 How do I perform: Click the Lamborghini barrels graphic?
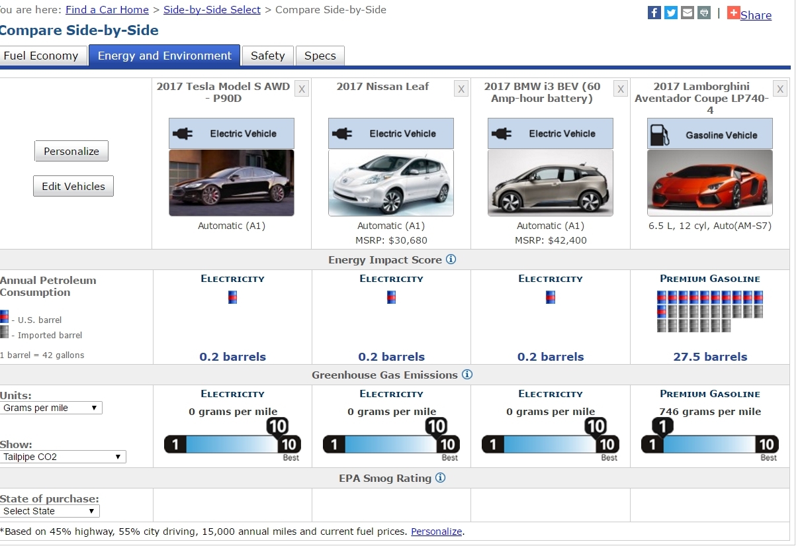(x=710, y=311)
